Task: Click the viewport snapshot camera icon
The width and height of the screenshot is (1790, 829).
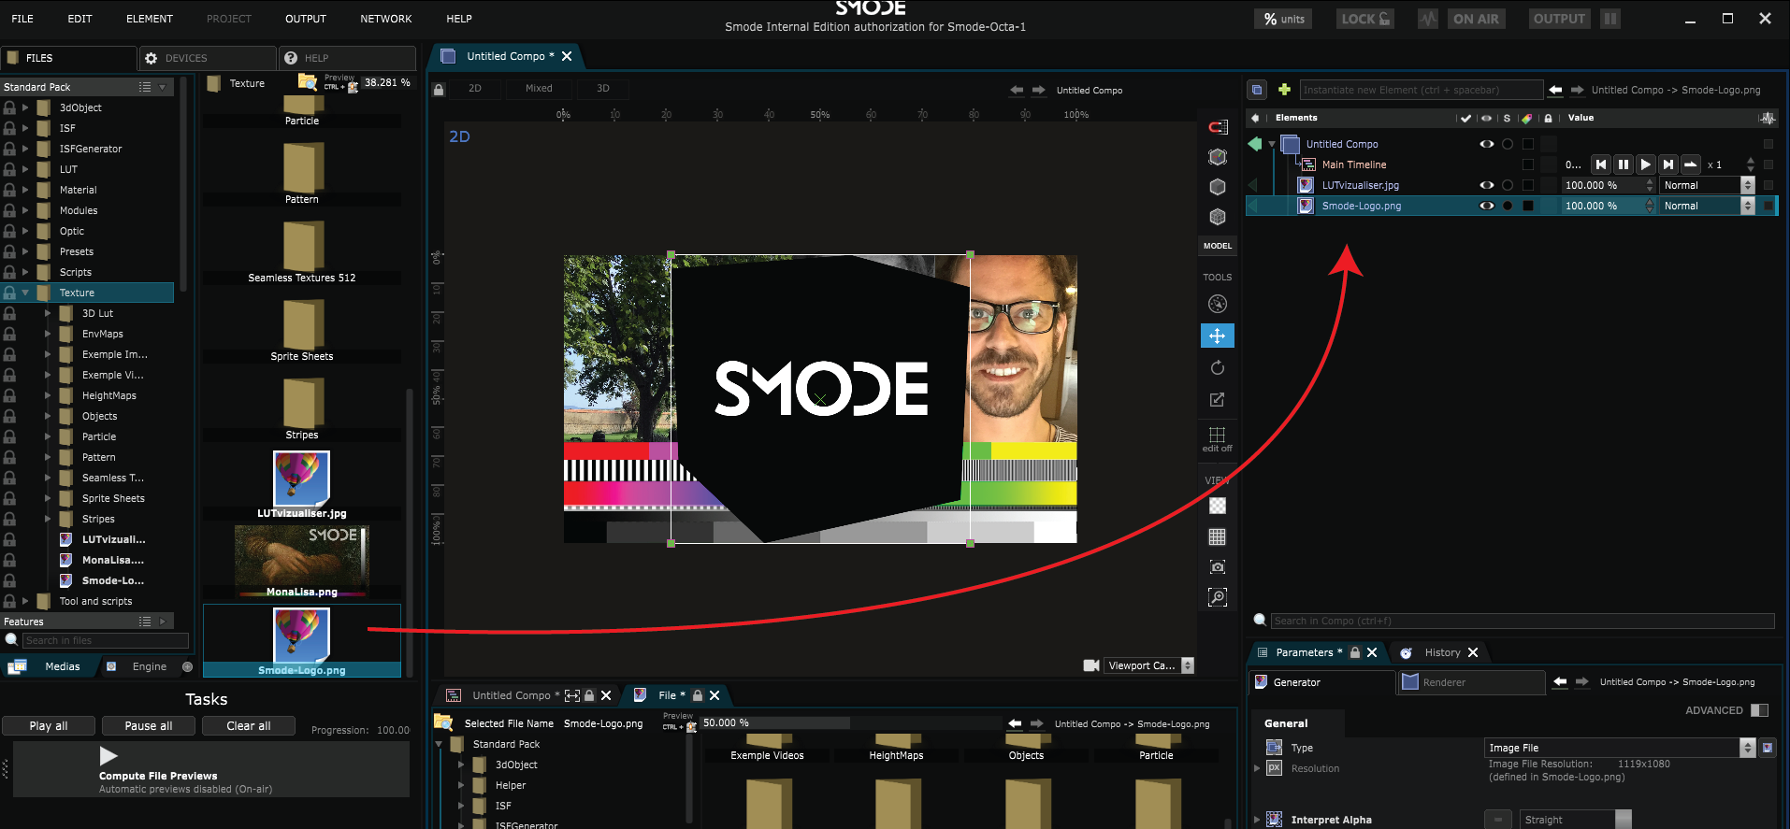Action: tap(1217, 567)
